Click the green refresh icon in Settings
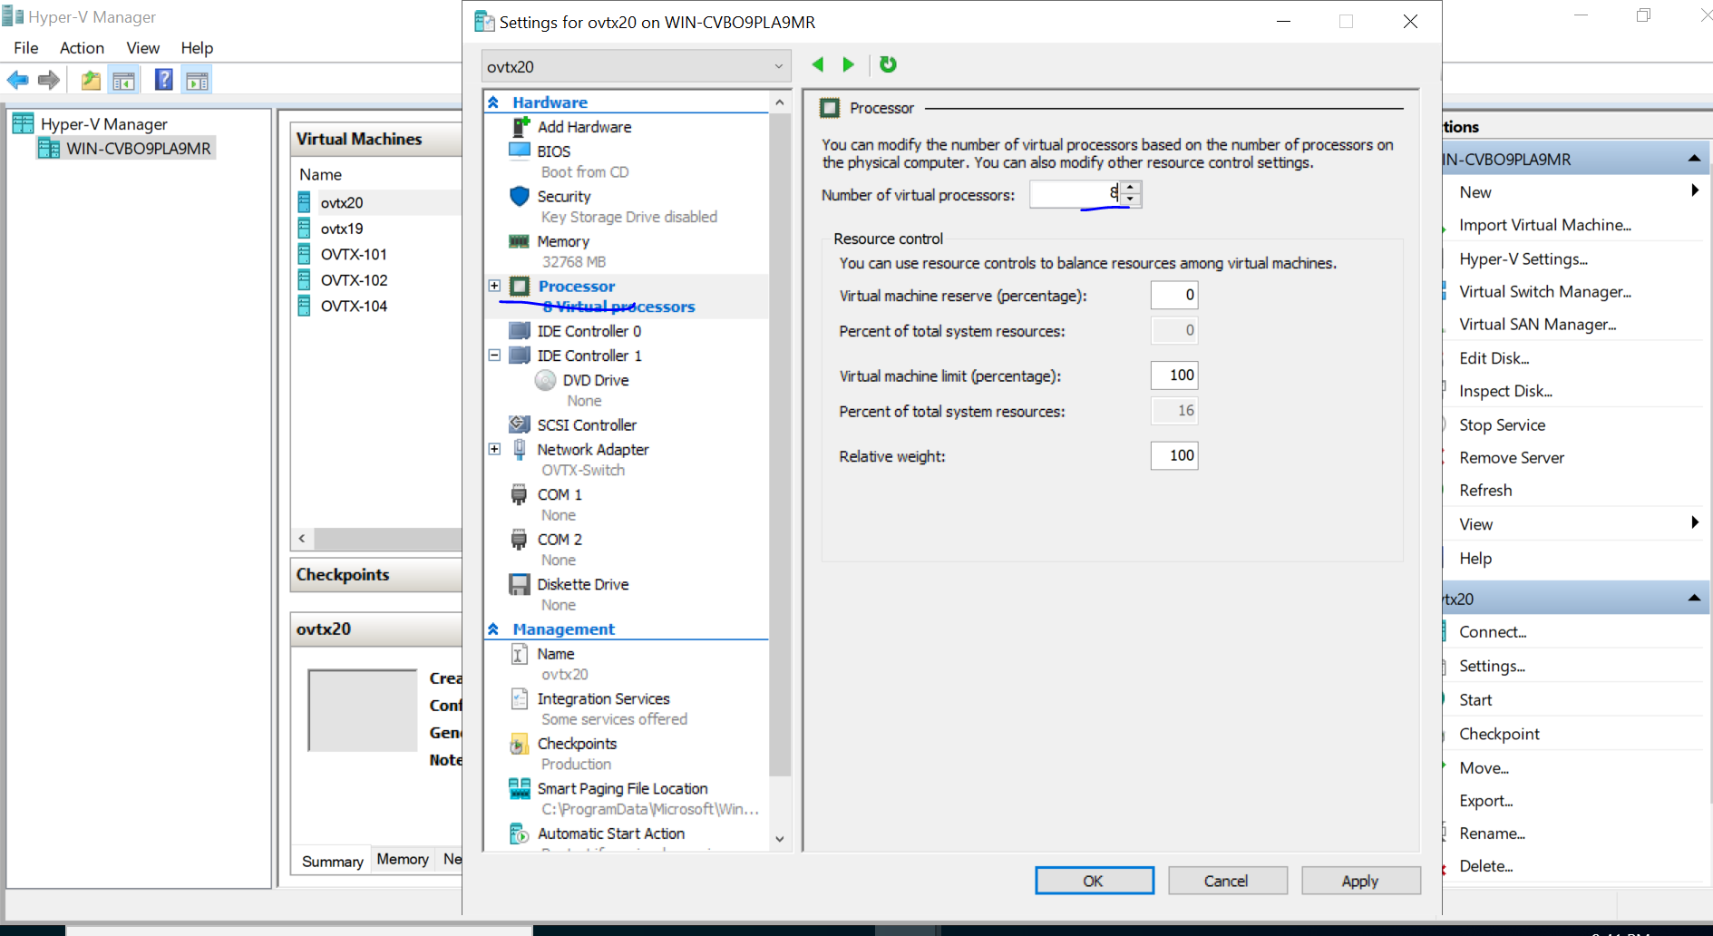Viewport: 1713px width, 936px height. 888,64
